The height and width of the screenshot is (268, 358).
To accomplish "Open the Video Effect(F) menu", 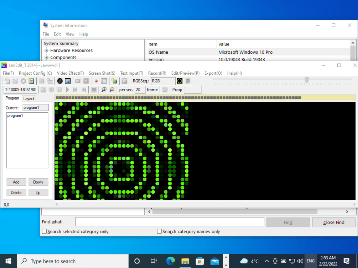I will pyautogui.click(x=70, y=73).
